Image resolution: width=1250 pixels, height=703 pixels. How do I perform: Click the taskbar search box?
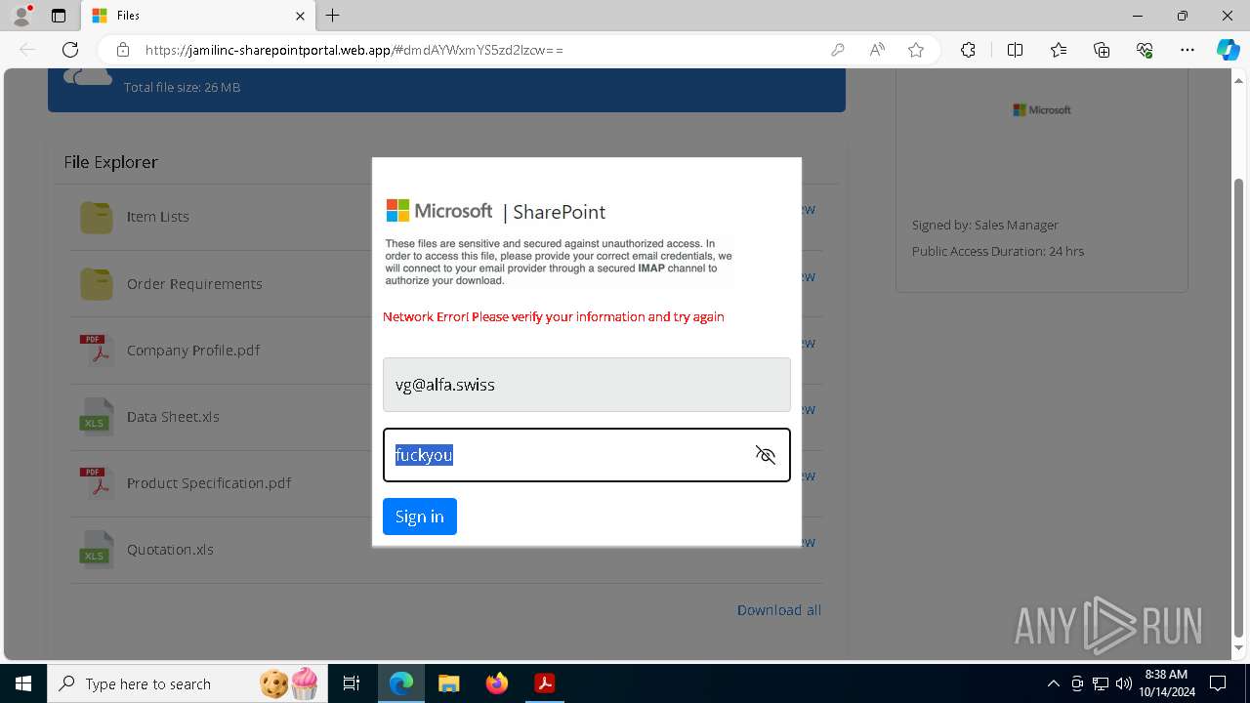click(x=187, y=683)
